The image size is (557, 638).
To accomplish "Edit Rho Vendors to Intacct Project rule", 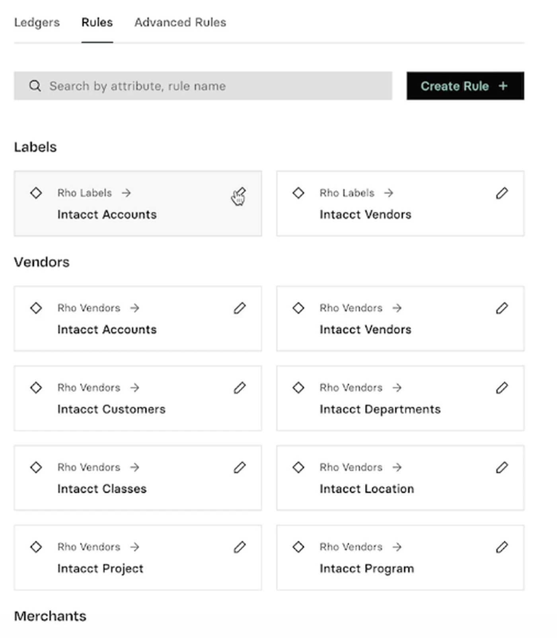I will (x=240, y=547).
